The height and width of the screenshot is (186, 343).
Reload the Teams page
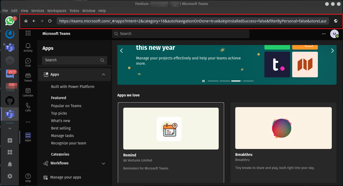coord(50,21)
